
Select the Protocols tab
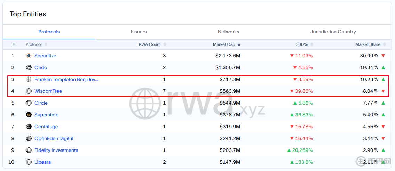(49, 32)
